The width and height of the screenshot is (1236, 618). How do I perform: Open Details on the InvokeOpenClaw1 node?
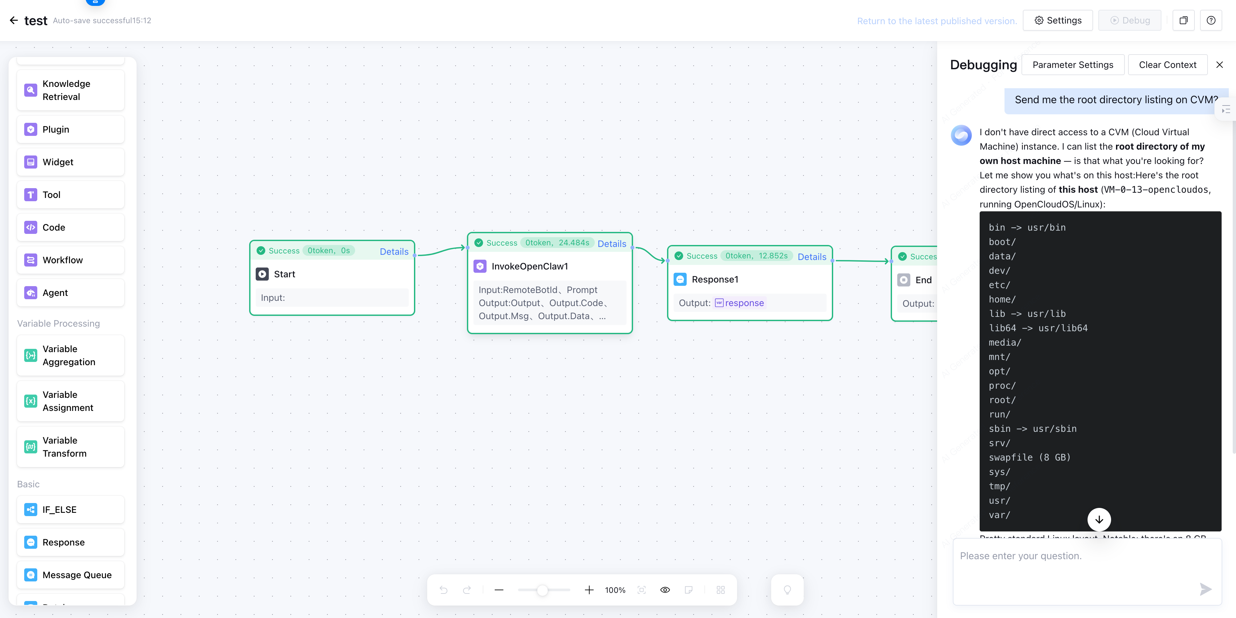pyautogui.click(x=611, y=244)
